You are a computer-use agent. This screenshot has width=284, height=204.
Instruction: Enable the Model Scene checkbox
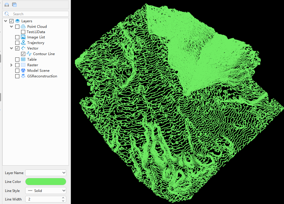[17, 71]
